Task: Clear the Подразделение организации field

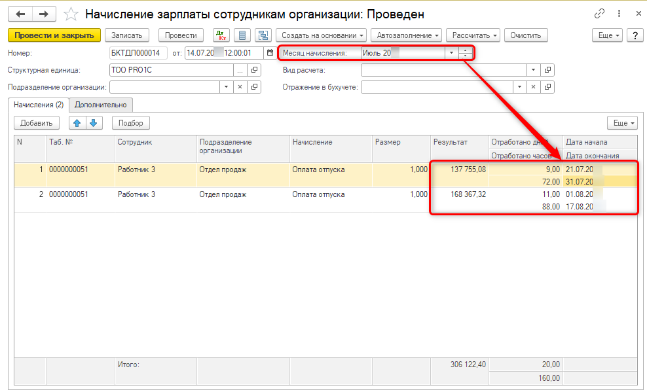Action: (240, 87)
